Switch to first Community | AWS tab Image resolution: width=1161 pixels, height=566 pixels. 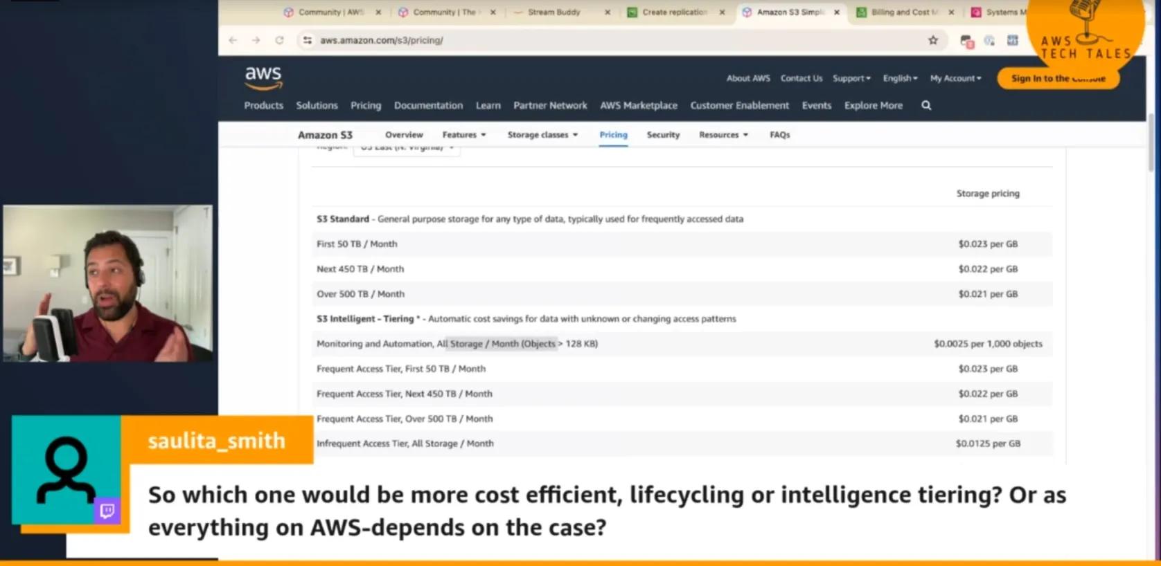330,12
